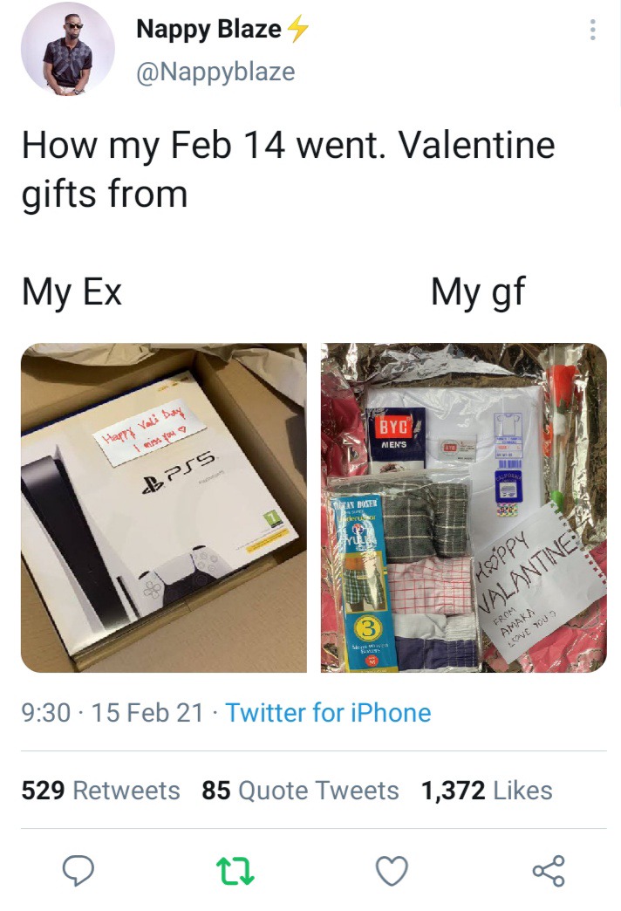This screenshot has width=621, height=911.
Task: Open the @Nappyblaze handle link
Action: pyautogui.click(x=215, y=72)
